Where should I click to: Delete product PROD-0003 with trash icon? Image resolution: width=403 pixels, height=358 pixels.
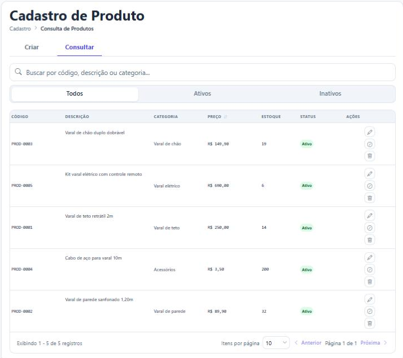point(369,156)
